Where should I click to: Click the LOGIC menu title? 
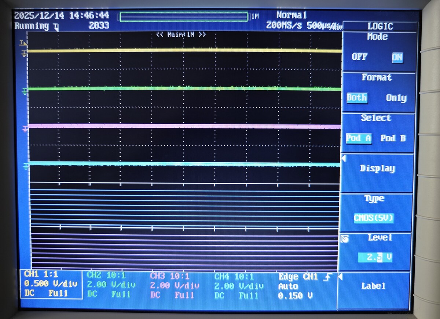tap(380, 26)
